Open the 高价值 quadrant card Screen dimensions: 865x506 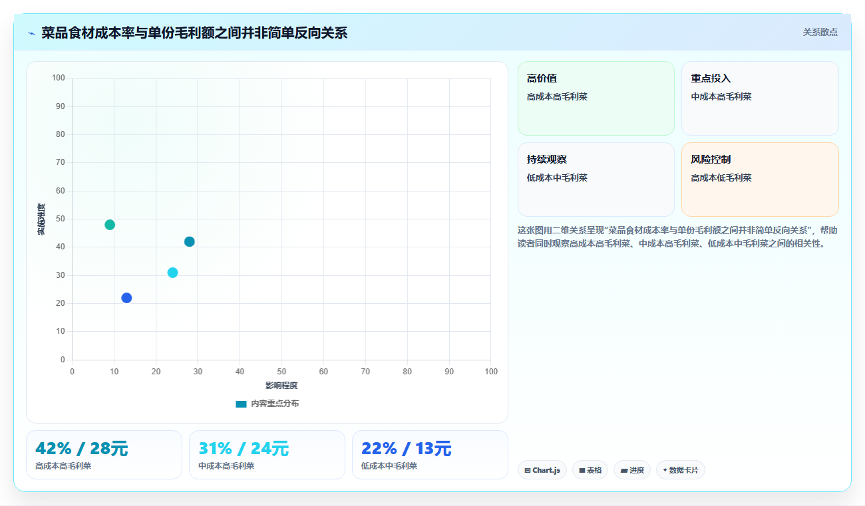click(x=596, y=98)
